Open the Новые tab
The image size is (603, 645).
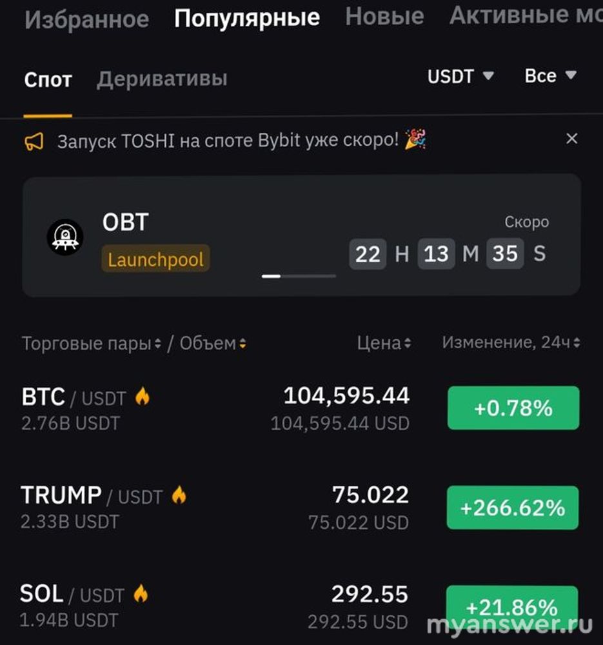(x=384, y=17)
